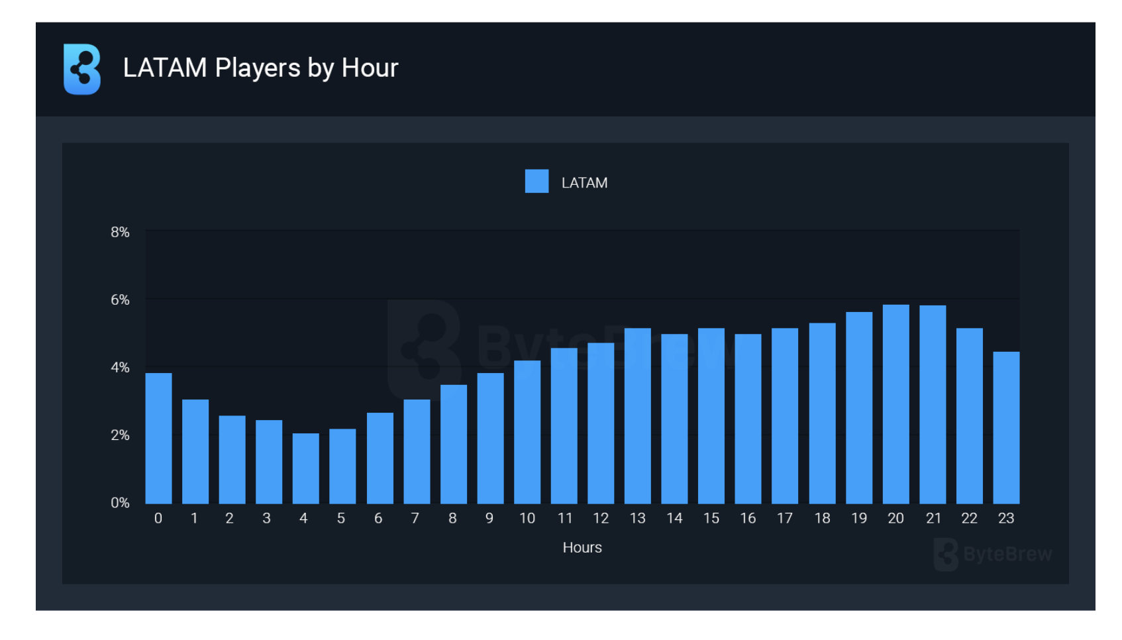The image size is (1122, 640).
Task: Click the bar for hour 22
Action: coord(970,416)
